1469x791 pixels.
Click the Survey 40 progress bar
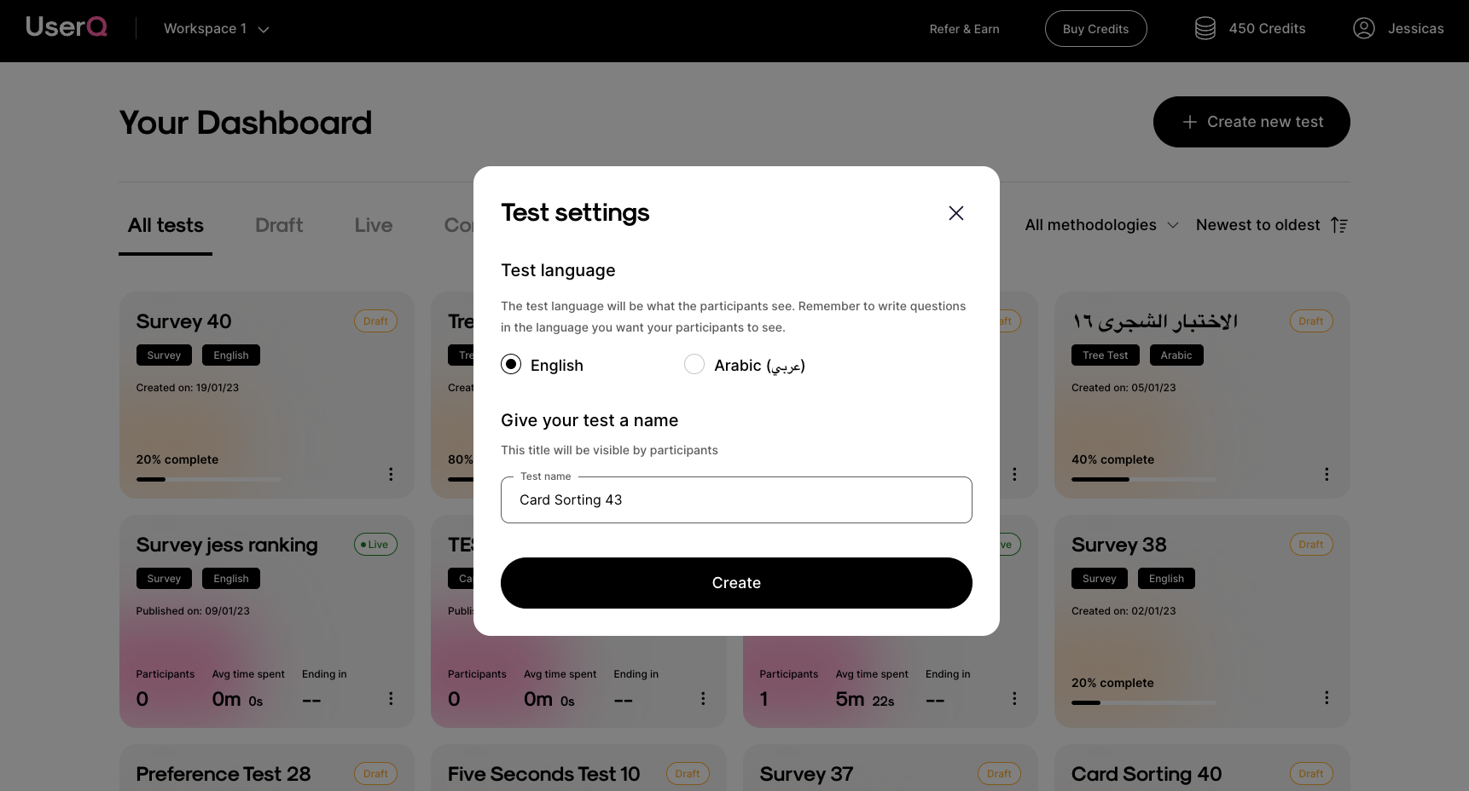(x=208, y=479)
